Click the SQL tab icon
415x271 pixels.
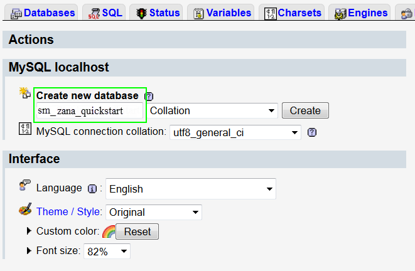tap(94, 13)
